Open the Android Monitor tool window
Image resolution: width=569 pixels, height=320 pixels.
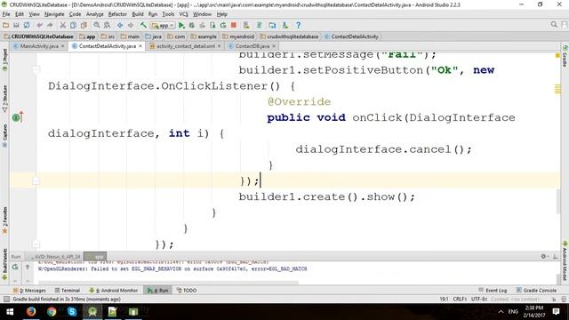pos(114,291)
